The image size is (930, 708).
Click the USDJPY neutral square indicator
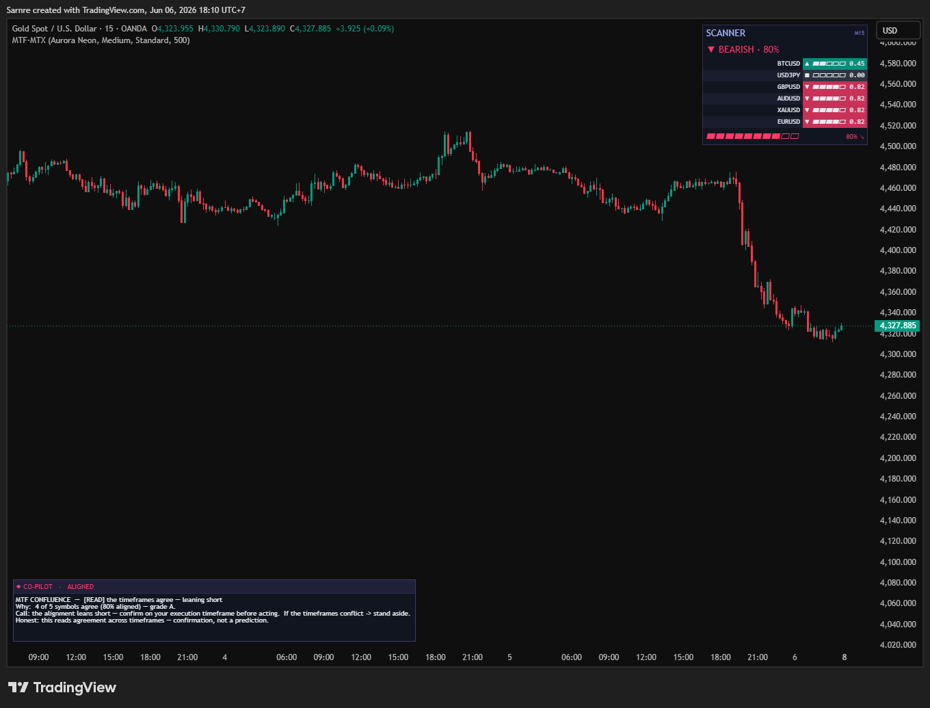pyautogui.click(x=807, y=75)
